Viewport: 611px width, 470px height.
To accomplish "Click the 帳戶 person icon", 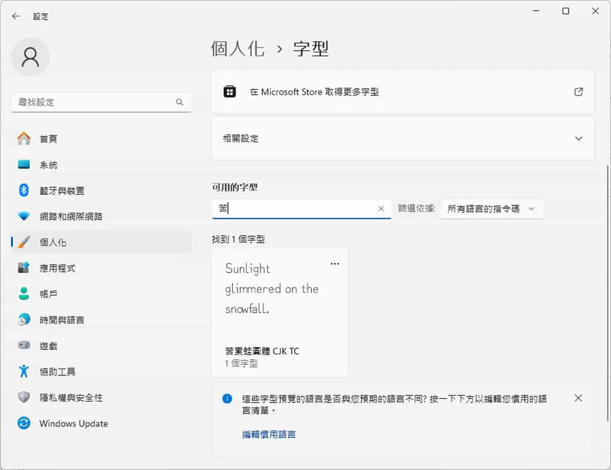I will [24, 294].
